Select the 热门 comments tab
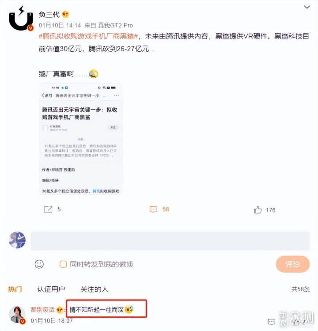This screenshot has width=318, height=331. 15,289
